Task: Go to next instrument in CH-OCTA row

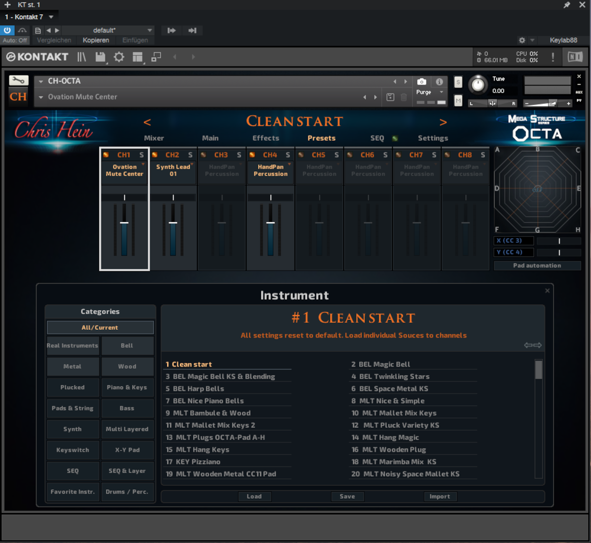Action: tap(405, 82)
